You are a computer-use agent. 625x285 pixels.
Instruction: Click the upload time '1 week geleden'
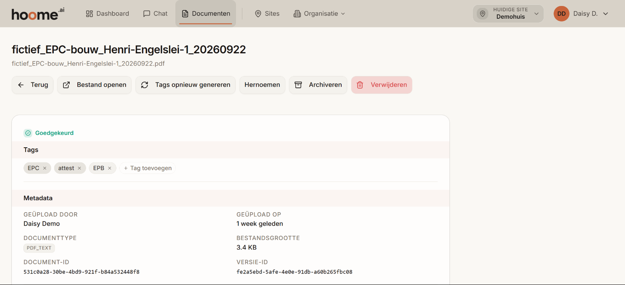pyautogui.click(x=259, y=224)
